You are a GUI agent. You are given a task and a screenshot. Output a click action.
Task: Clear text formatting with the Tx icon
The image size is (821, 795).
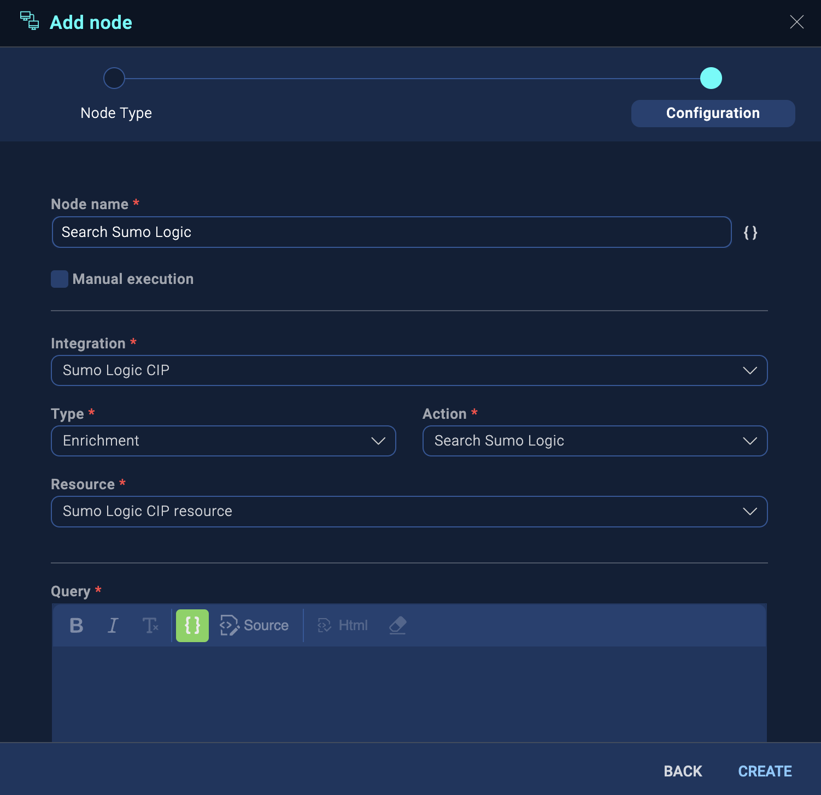(x=150, y=626)
